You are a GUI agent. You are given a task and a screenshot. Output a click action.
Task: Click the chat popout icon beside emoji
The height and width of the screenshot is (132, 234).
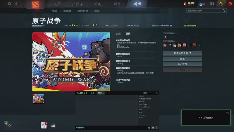pos(153,128)
